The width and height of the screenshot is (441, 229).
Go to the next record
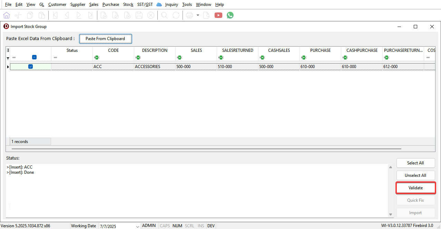pyautogui.click(x=79, y=15)
